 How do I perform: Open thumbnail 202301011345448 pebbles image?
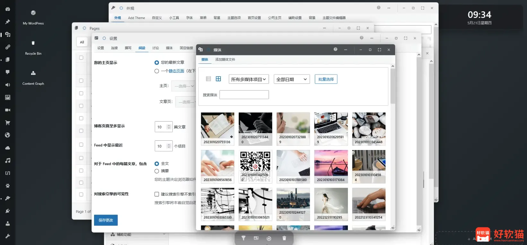(x=369, y=129)
